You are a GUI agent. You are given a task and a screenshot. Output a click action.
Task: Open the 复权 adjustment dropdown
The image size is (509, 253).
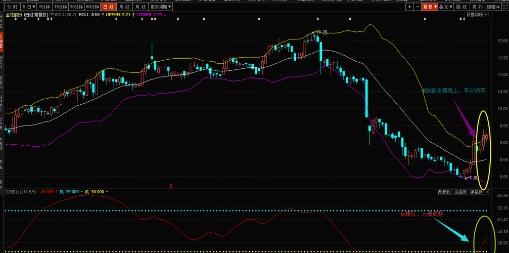point(430,7)
